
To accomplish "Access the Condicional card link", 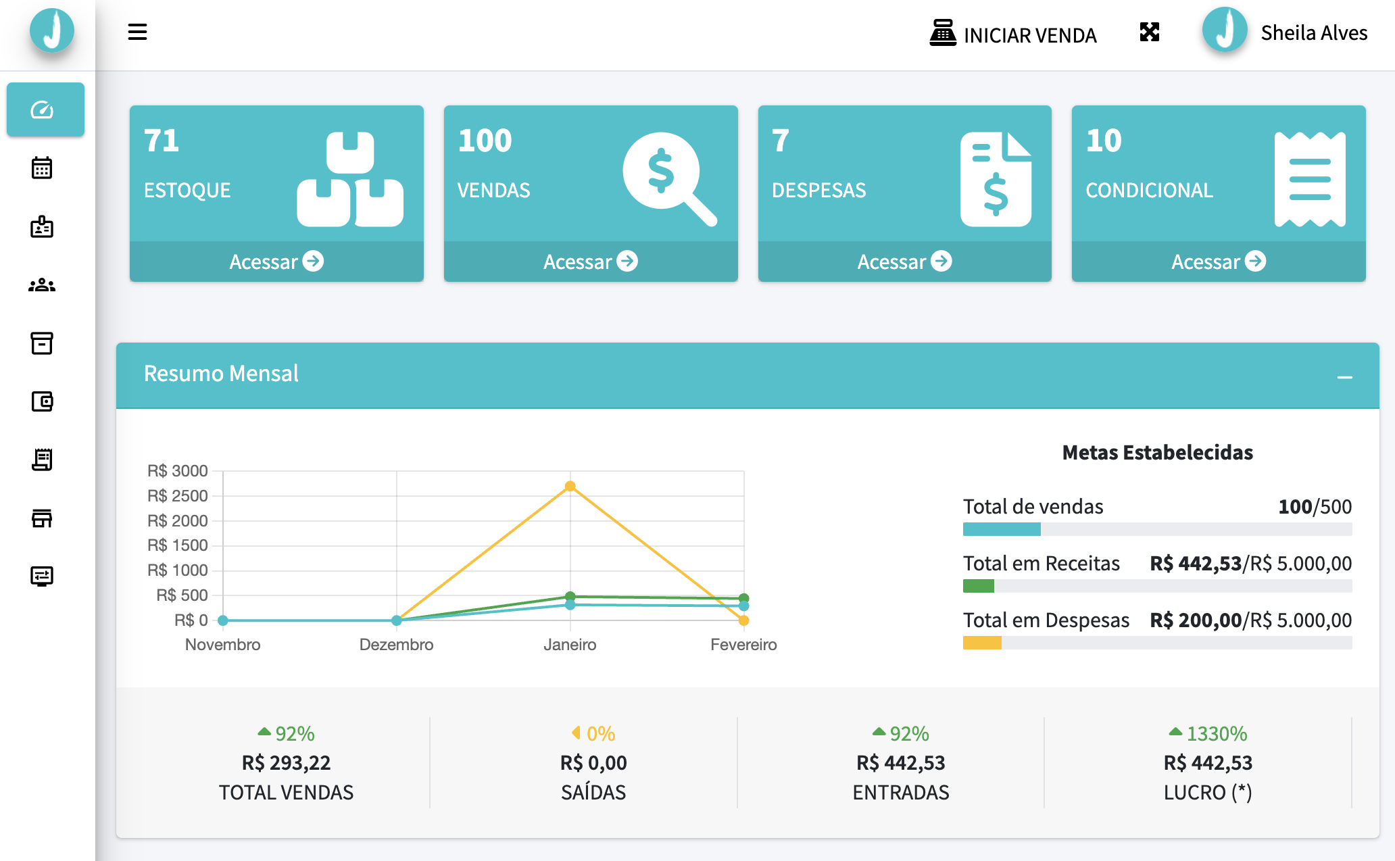I will pos(1219,262).
